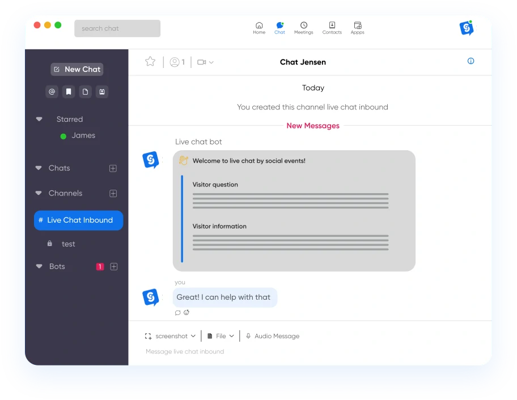Add a new chat with plus icon
517x400 pixels.
click(x=113, y=168)
